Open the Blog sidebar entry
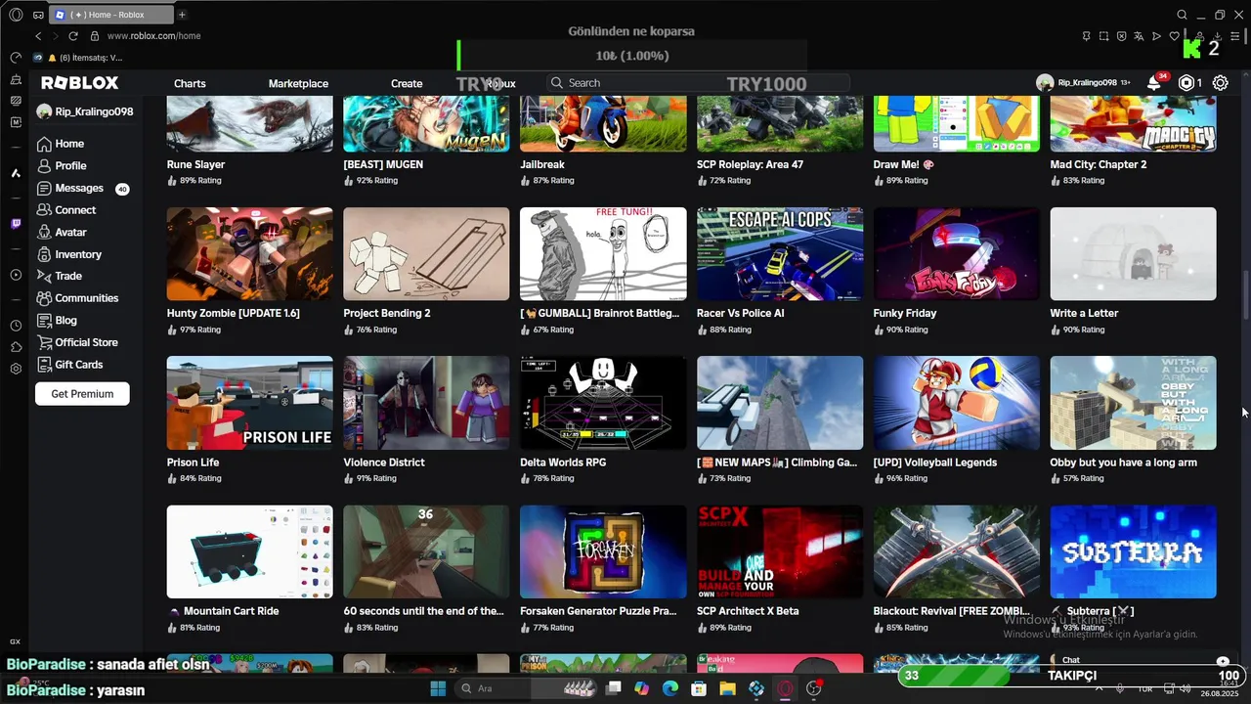This screenshot has width=1251, height=704. [57, 320]
